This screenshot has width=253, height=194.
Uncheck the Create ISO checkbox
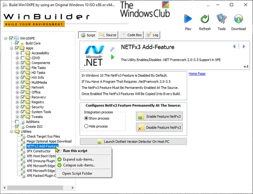(x=17, y=127)
